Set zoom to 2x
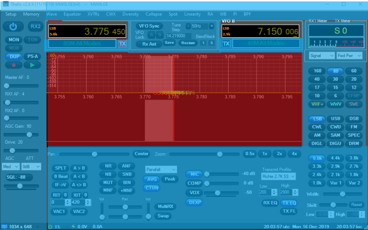The width and height of the screenshot is (368, 230). pos(279,154)
